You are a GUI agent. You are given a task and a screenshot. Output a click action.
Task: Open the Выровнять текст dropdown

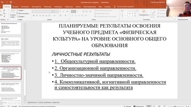[x=102, y=13]
